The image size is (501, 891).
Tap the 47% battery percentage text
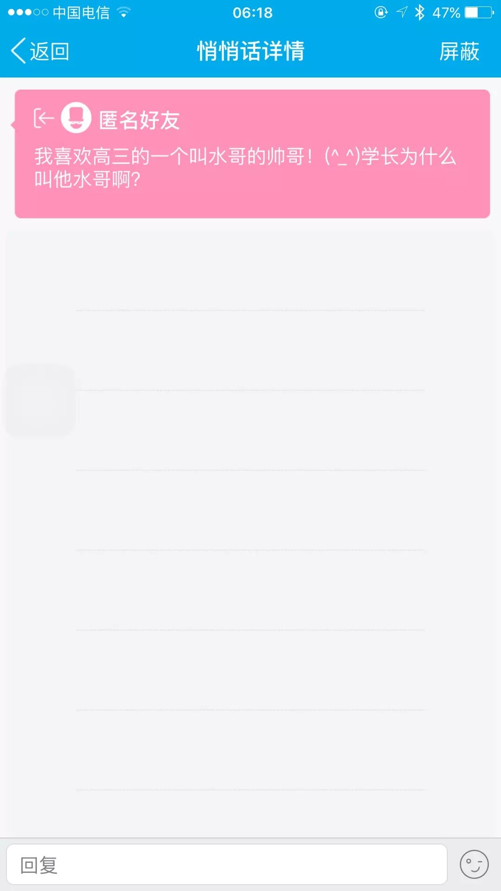point(446,13)
